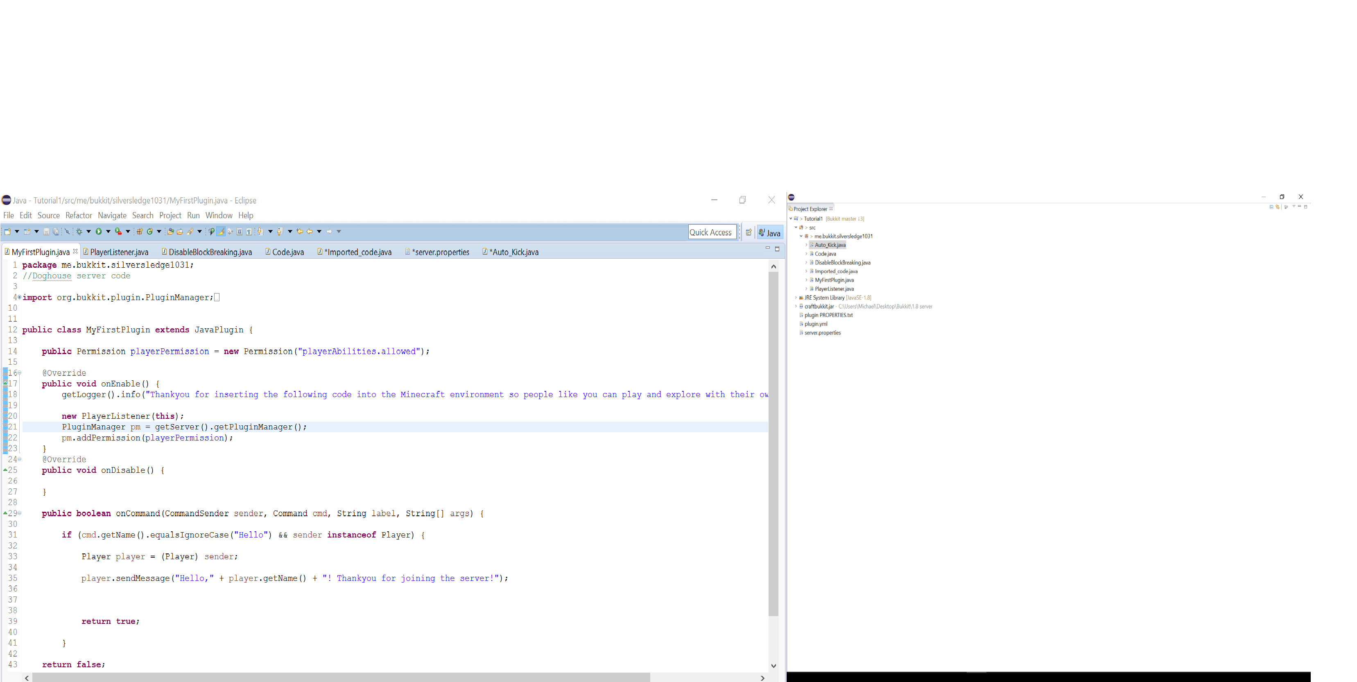
Task: Activate the Quick Access field
Action: pos(712,232)
